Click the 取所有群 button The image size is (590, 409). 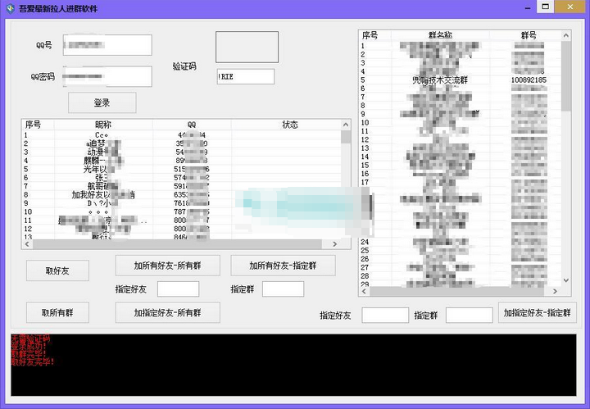tap(57, 312)
